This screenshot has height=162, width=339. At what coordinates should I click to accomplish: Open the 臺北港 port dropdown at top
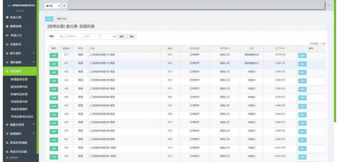(53, 6)
